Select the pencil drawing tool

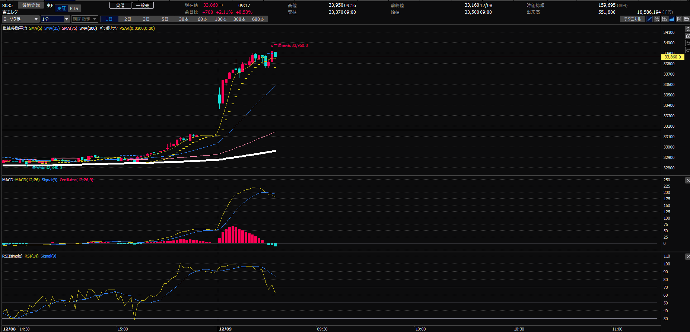[x=649, y=19]
